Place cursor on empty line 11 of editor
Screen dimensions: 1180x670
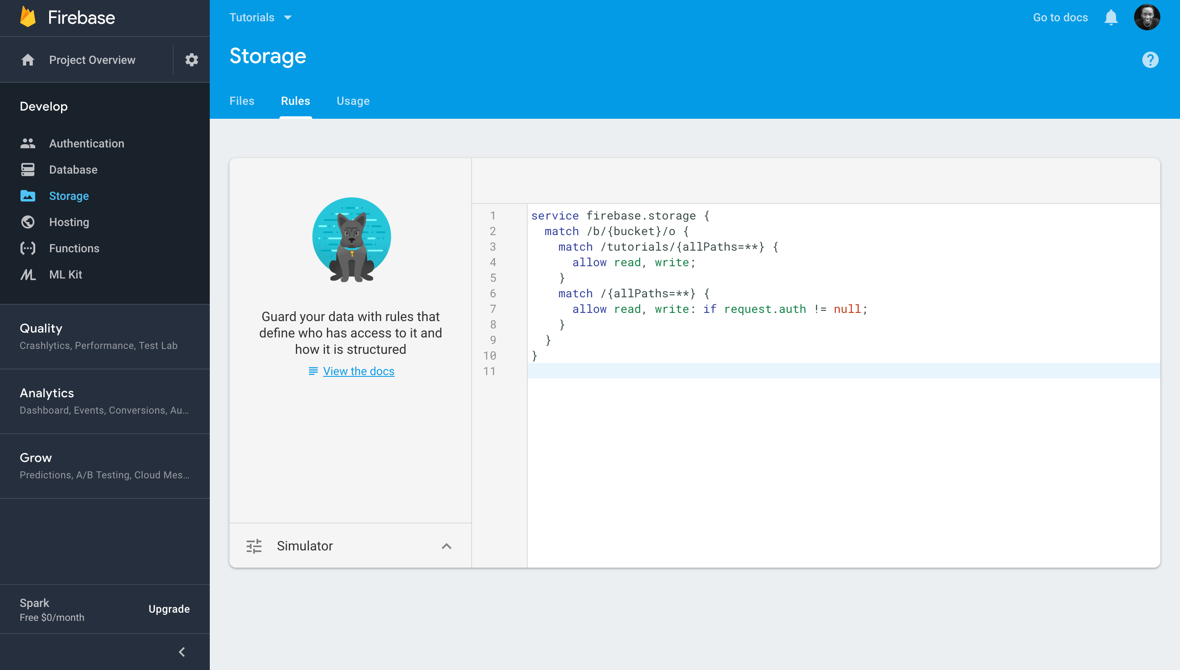pos(843,371)
